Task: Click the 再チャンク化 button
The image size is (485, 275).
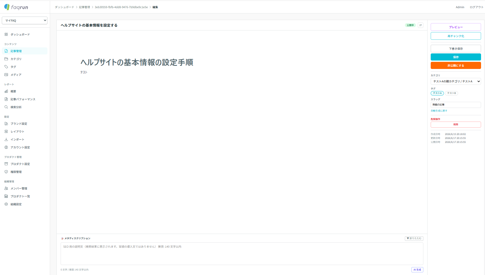Action: [x=456, y=36]
